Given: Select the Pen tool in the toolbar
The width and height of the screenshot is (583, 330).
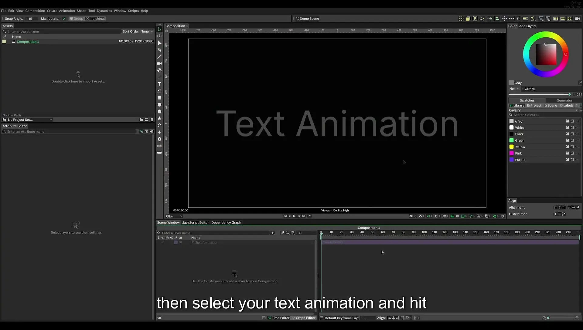Looking at the screenshot, I should [159, 50].
